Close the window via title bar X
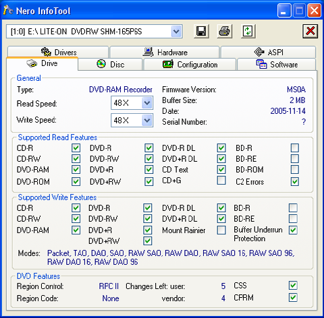Viewport: 324px width, 318px height. (314, 10)
